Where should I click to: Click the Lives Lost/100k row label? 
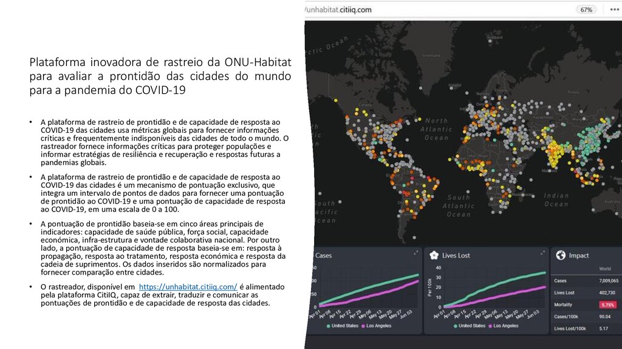(570, 328)
